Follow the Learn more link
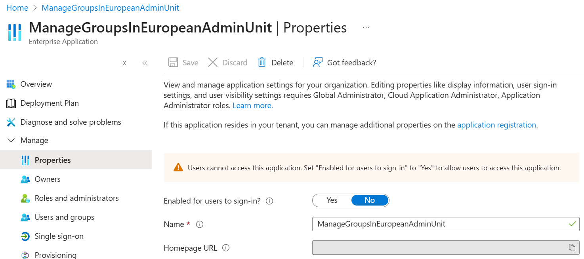This screenshot has height=259, width=584. coord(253,106)
